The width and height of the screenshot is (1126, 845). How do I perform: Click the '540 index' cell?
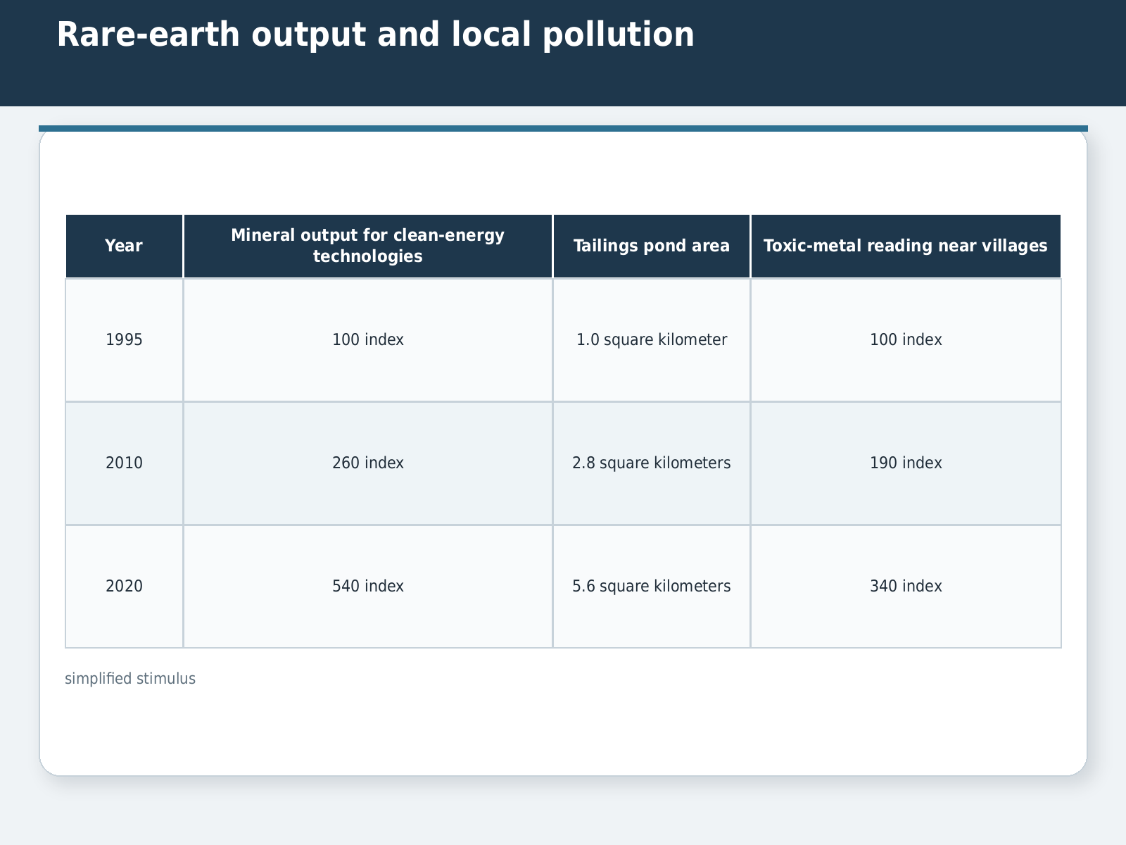(x=368, y=587)
